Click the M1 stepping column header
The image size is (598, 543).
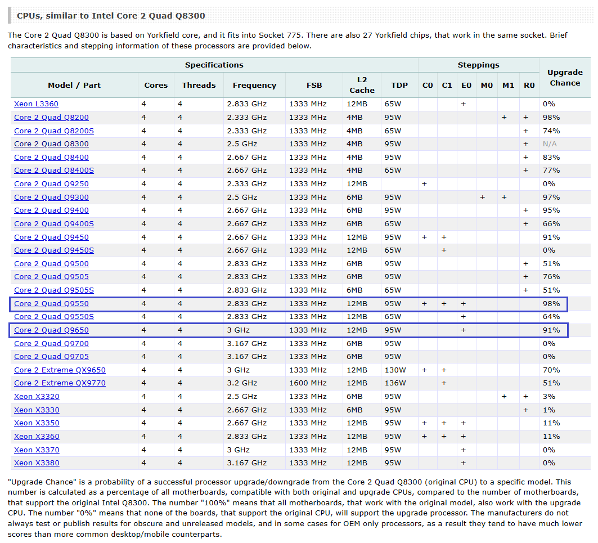coord(508,85)
